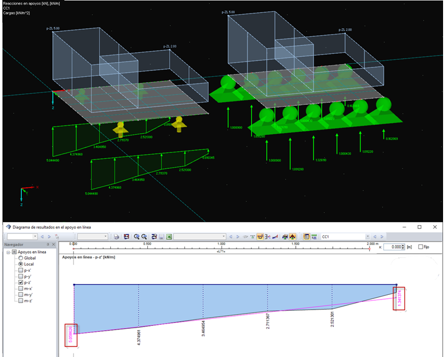Image resolution: width=446 pixels, height=357 pixels.
Task: Click the 4.374961 value label in diagram
Action: pos(139,337)
